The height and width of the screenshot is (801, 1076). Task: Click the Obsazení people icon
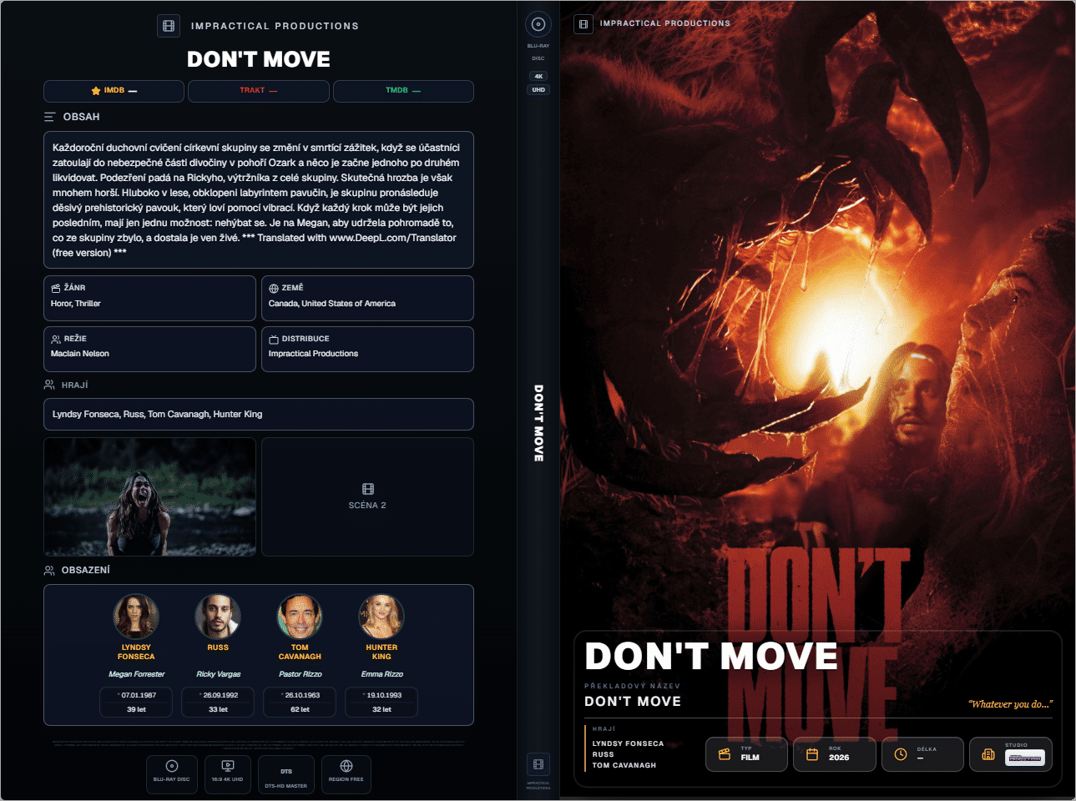pyautogui.click(x=49, y=570)
